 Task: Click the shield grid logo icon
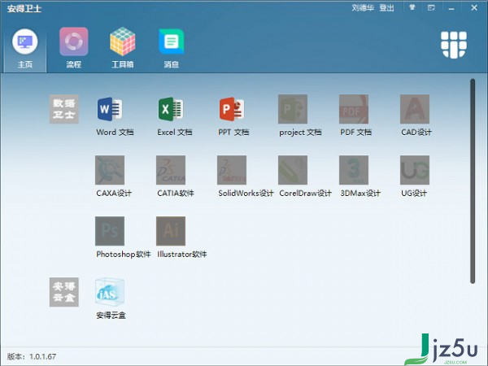coord(454,45)
